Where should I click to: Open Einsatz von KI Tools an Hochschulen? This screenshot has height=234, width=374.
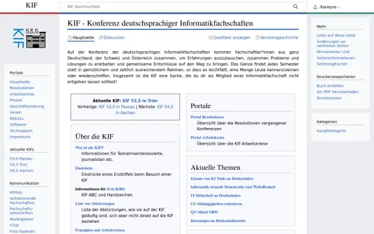click(x=222, y=178)
